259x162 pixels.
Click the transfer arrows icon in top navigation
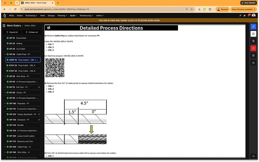click(244, 15)
